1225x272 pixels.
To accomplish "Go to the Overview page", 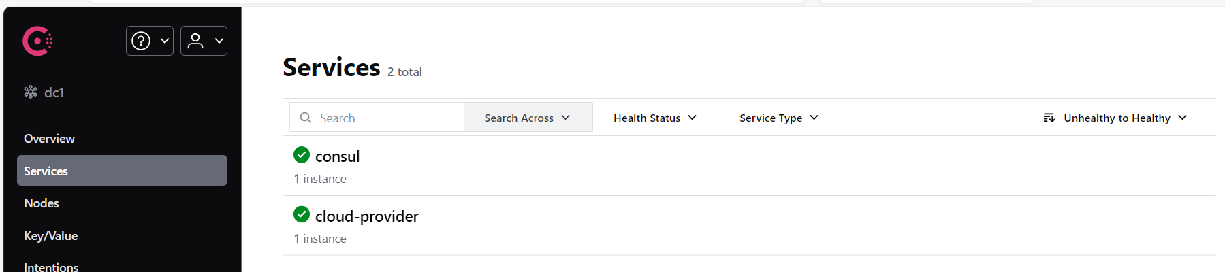I will tap(49, 139).
